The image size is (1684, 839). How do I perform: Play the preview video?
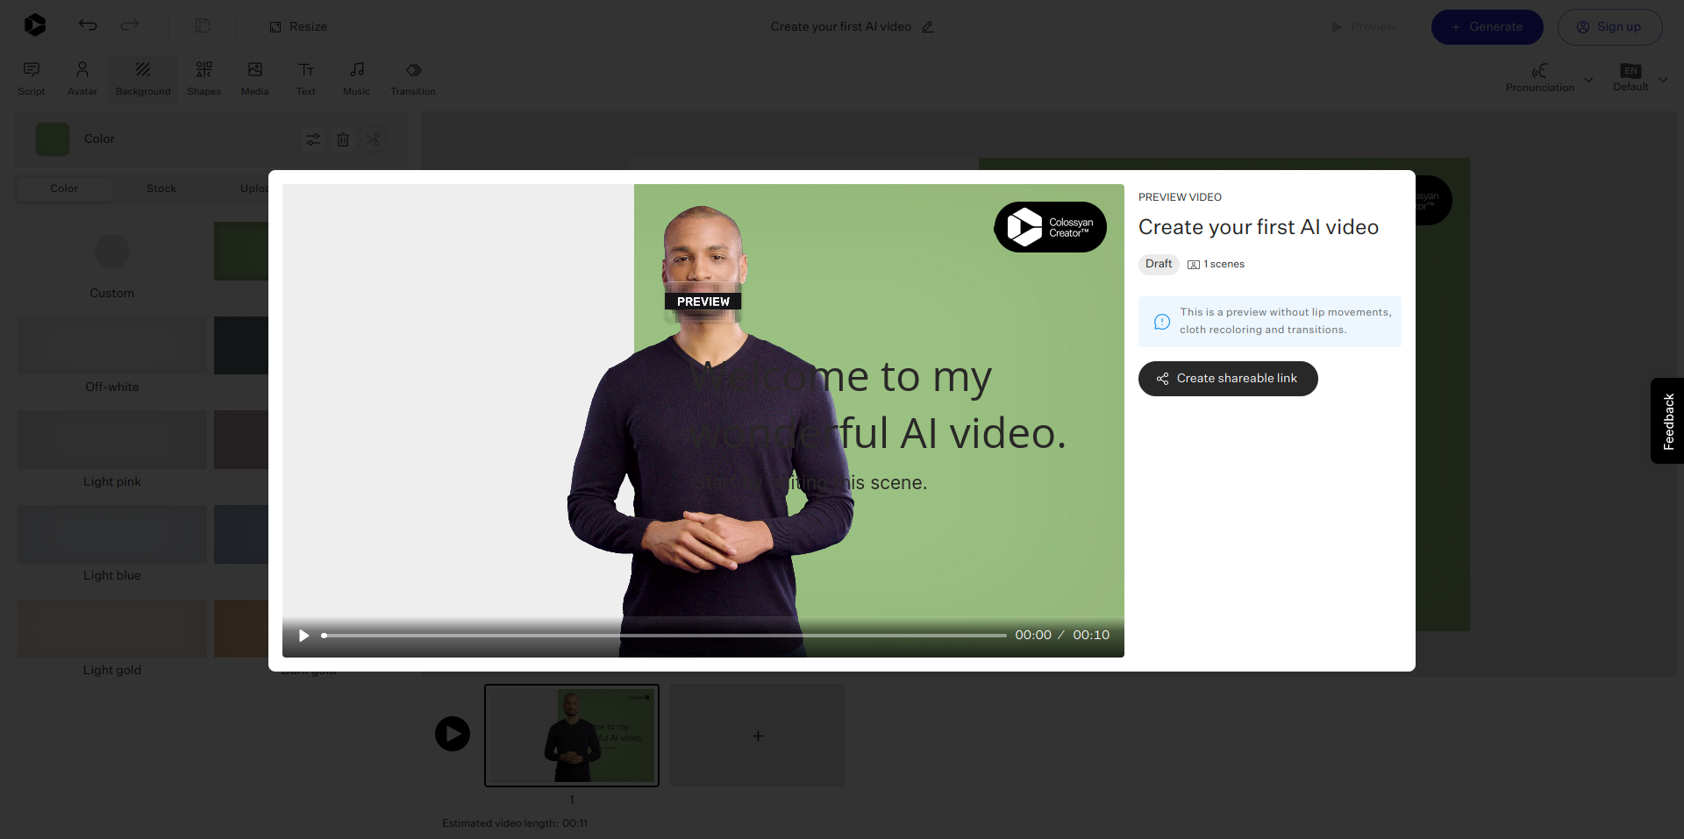[303, 635]
